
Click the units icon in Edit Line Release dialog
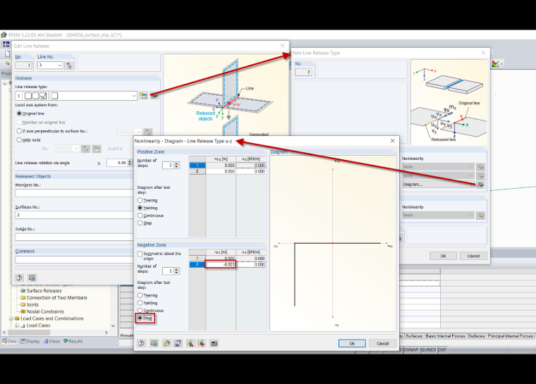[32, 278]
